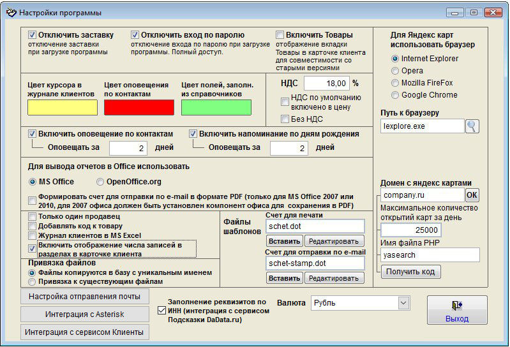The width and height of the screenshot is (510, 347).
Task: Expand the Валюта currency dropdown arrow
Action: [x=403, y=303]
